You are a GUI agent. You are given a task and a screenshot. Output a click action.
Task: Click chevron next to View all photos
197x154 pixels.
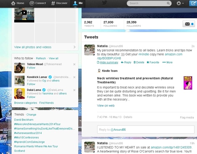coord(75,47)
